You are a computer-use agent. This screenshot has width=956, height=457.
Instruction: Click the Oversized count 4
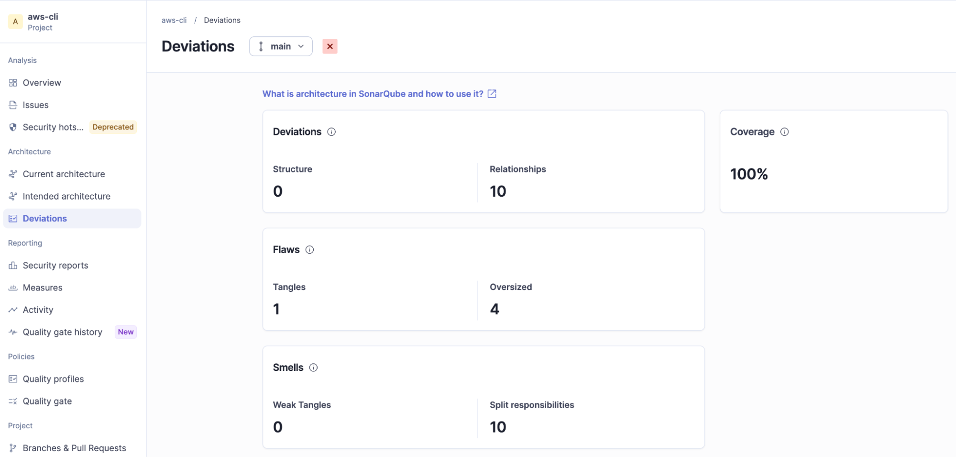coord(494,309)
